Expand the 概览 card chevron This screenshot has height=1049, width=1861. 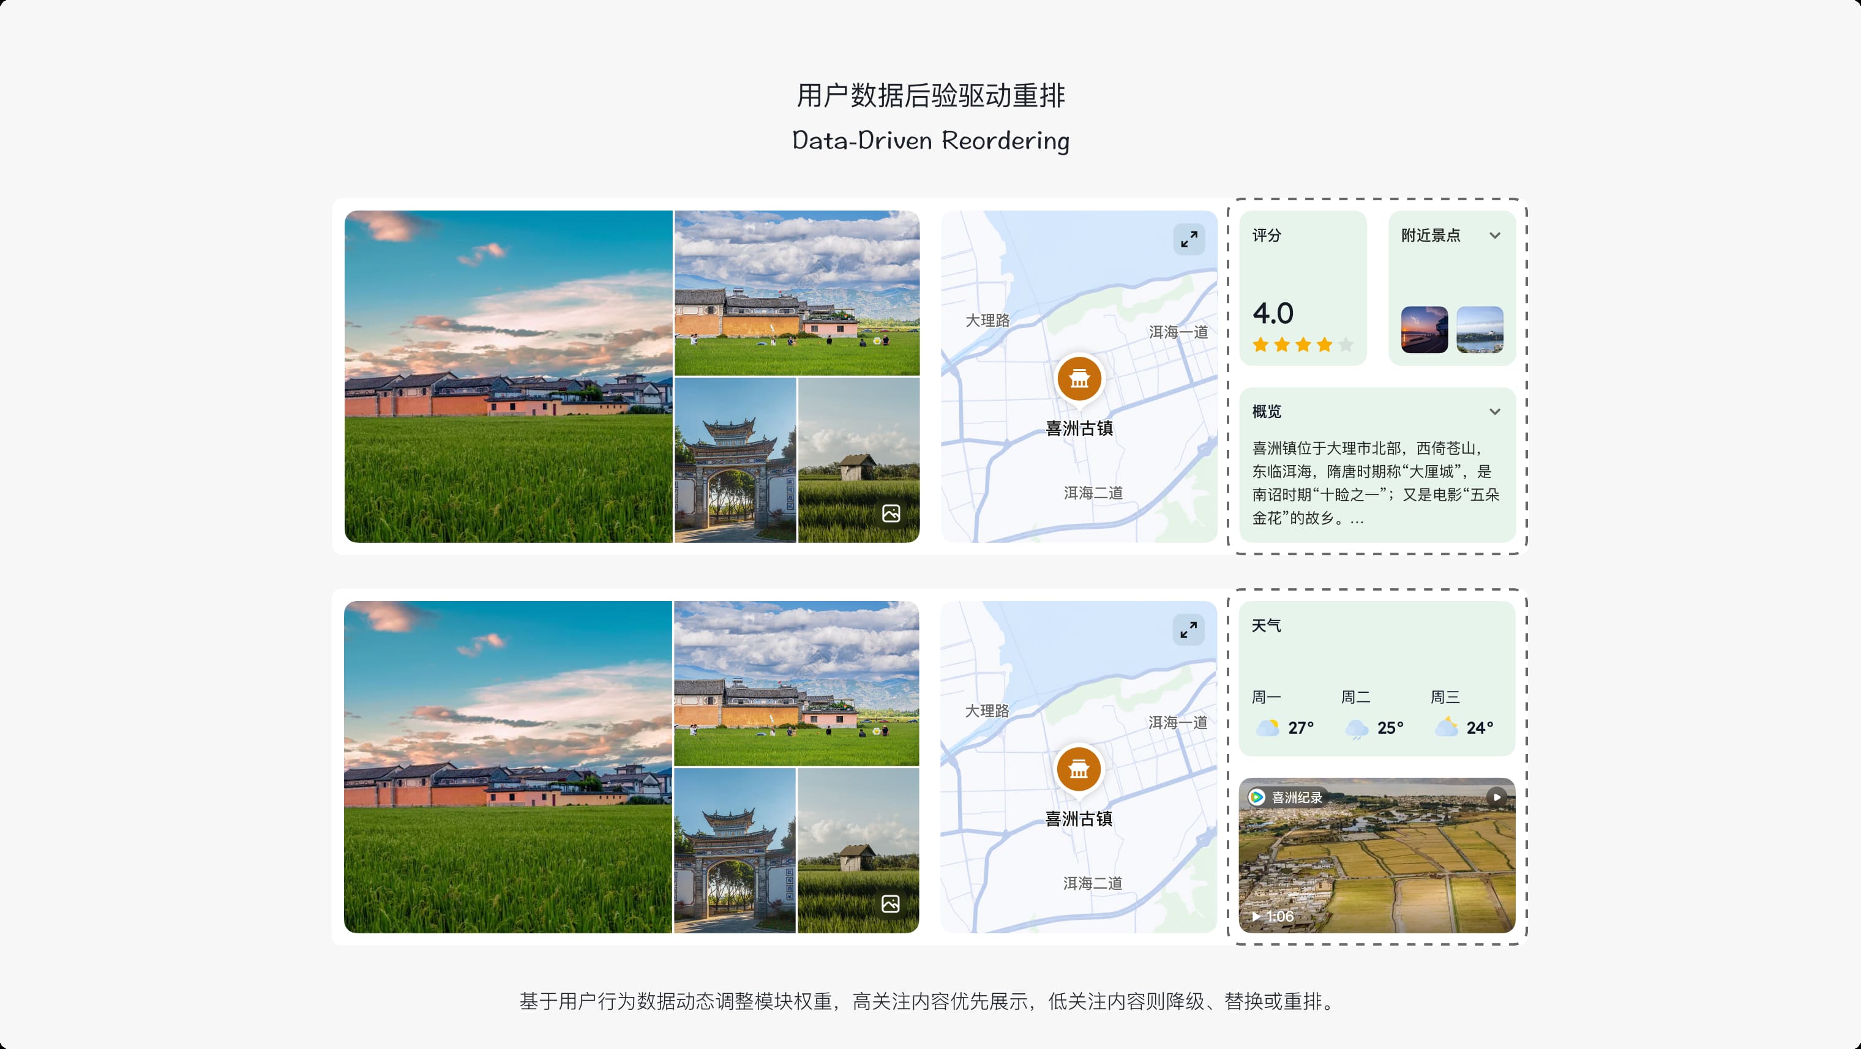click(x=1495, y=412)
